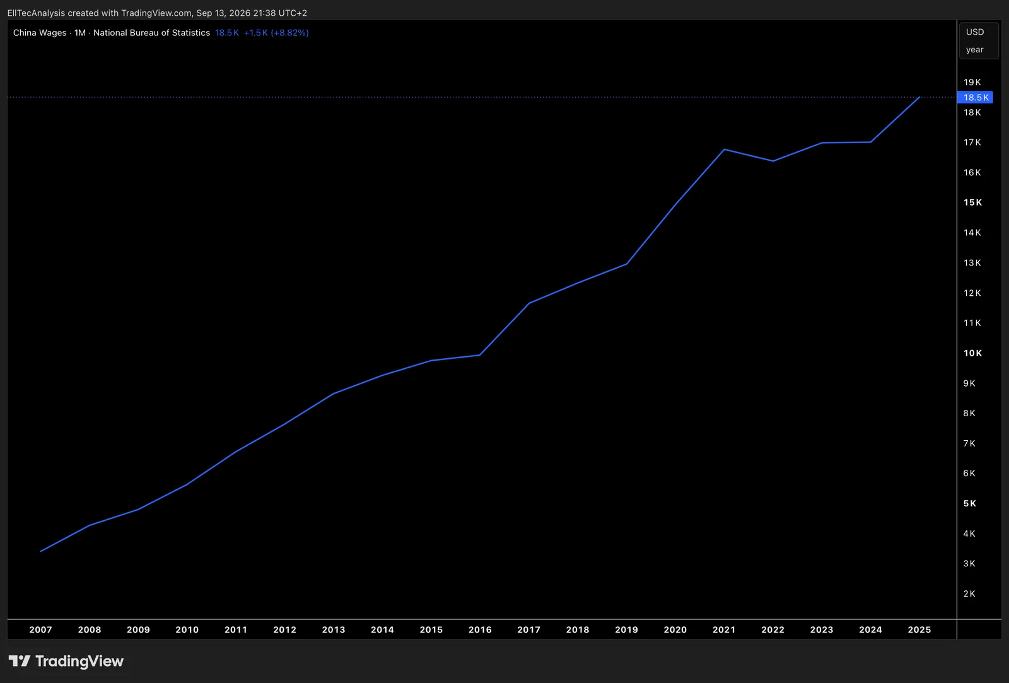Click the 10K price scale label
Screen dimensions: 1009x683
(973, 353)
